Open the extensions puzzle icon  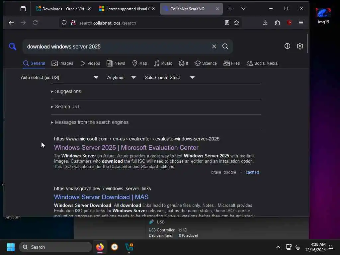click(x=277, y=23)
